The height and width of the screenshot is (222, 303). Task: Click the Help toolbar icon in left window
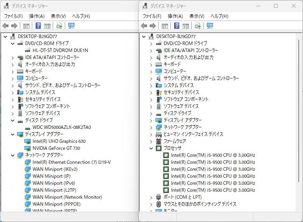pyautogui.click(x=38, y=26)
